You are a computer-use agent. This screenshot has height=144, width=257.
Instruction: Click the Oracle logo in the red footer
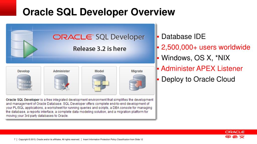[235, 132]
